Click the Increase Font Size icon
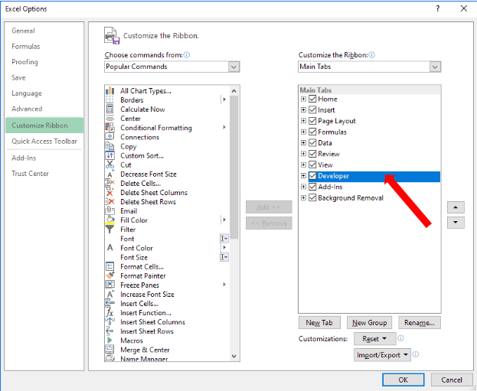477x391 pixels. click(x=110, y=294)
